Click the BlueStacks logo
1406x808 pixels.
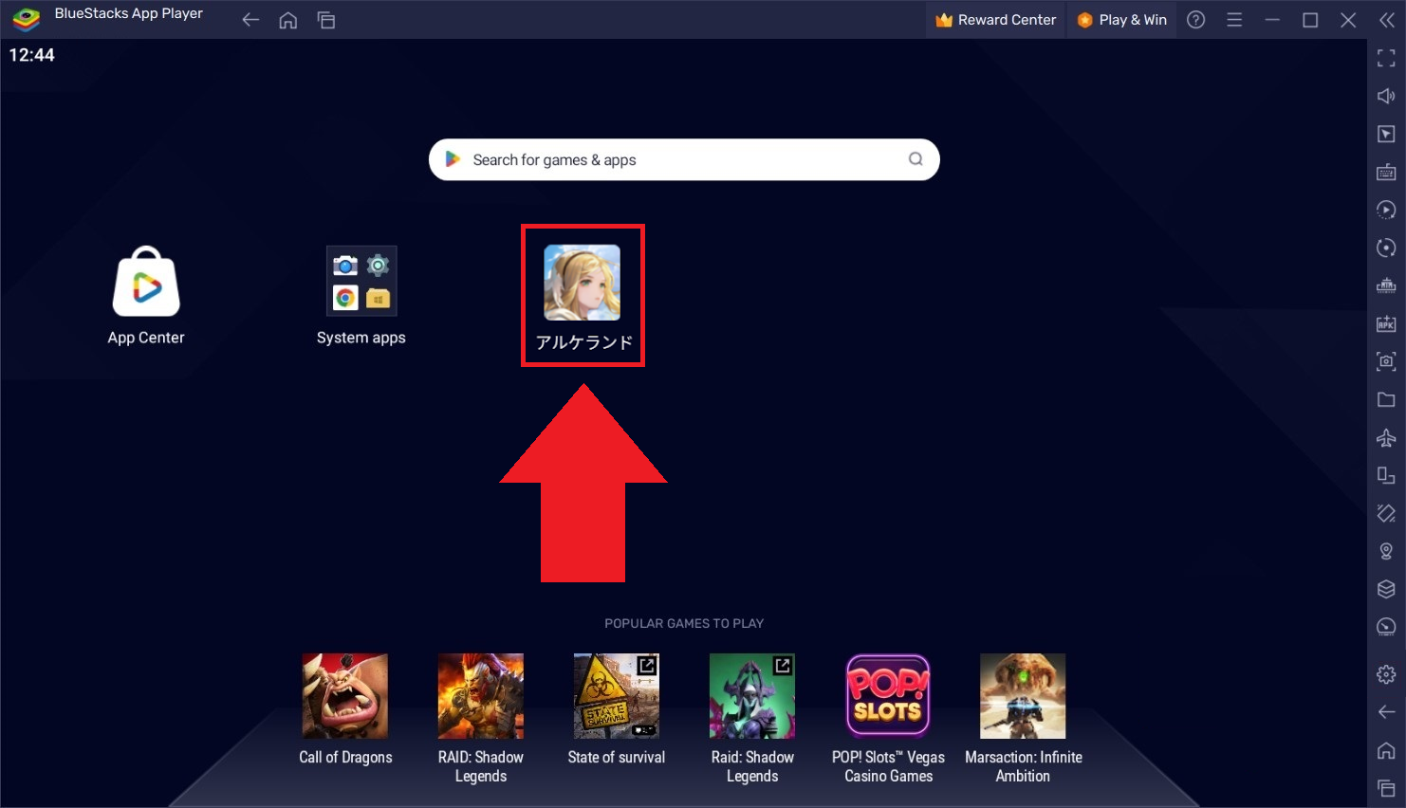(x=27, y=19)
